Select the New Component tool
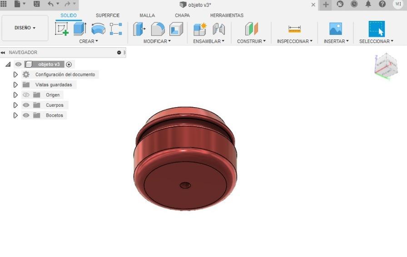Image resolution: width=407 pixels, height=257 pixels. pyautogui.click(x=200, y=29)
